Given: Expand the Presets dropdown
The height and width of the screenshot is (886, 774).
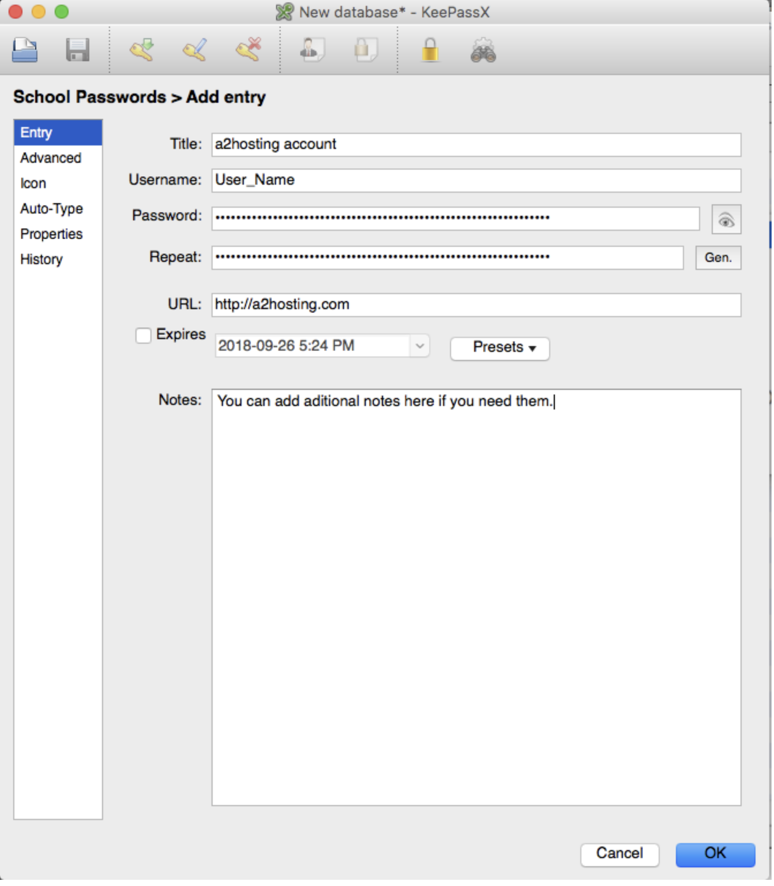Looking at the screenshot, I should point(499,348).
